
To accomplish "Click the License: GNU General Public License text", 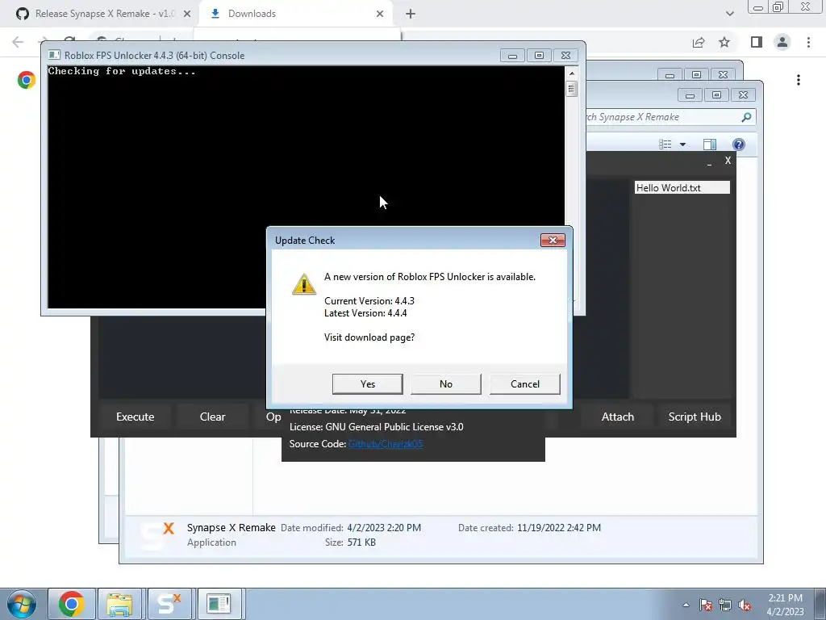I will [x=376, y=427].
